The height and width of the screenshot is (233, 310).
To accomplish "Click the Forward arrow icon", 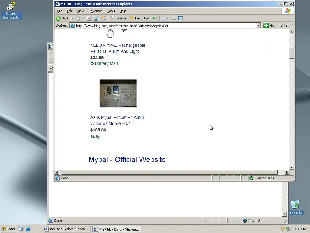I will pyautogui.click(x=78, y=18).
